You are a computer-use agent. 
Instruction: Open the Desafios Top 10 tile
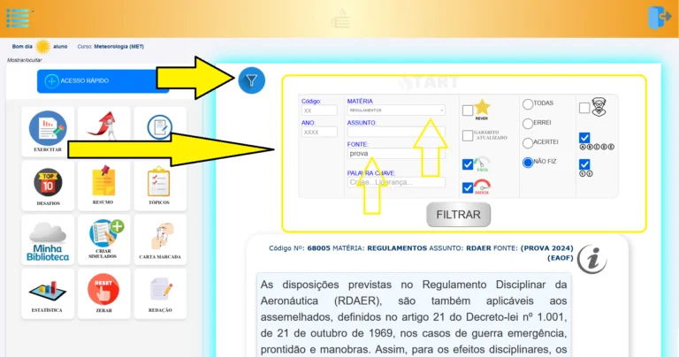coord(48,186)
